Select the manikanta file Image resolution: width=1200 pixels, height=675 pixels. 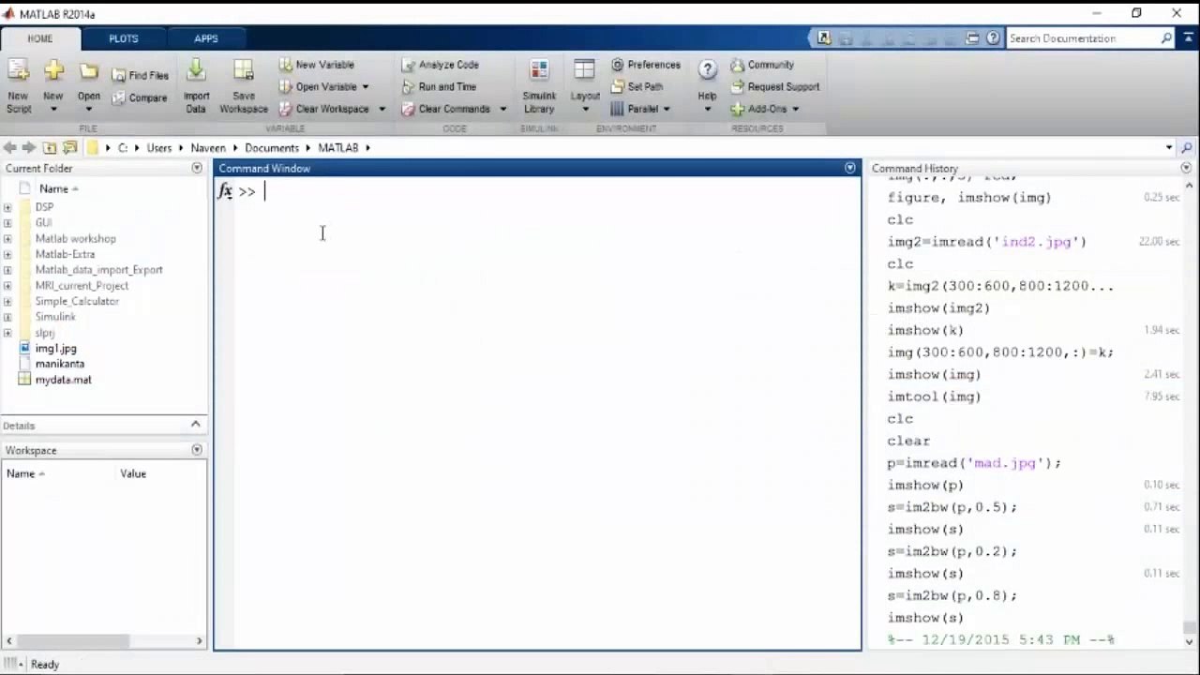[60, 364]
